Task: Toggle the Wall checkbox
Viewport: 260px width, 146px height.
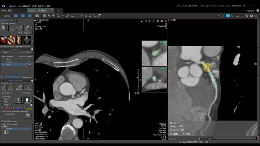Action: [2, 102]
